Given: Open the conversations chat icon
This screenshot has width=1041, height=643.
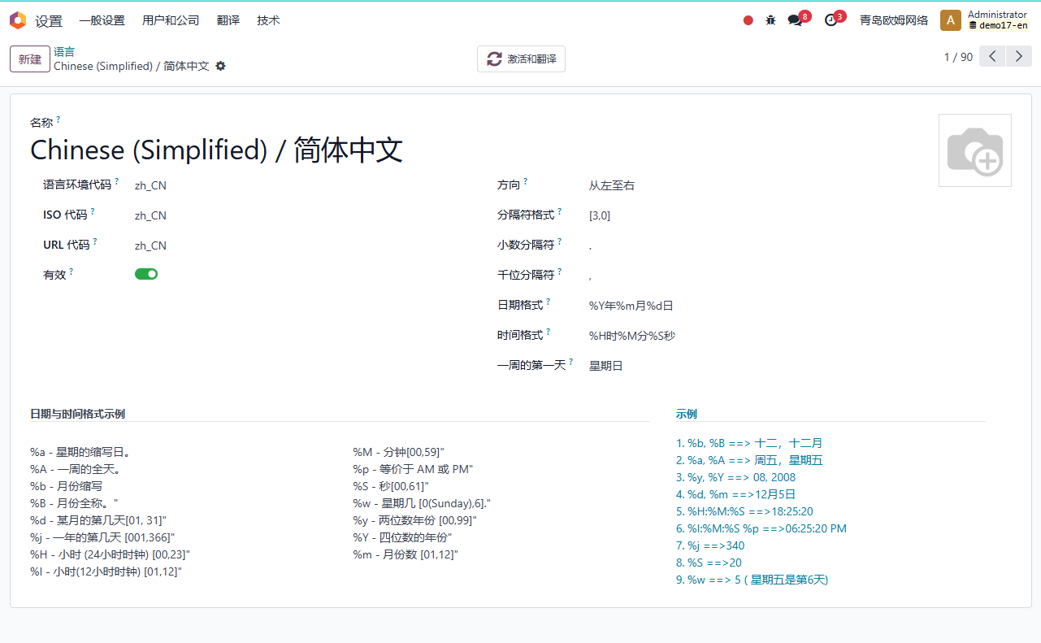Looking at the screenshot, I should [x=796, y=20].
